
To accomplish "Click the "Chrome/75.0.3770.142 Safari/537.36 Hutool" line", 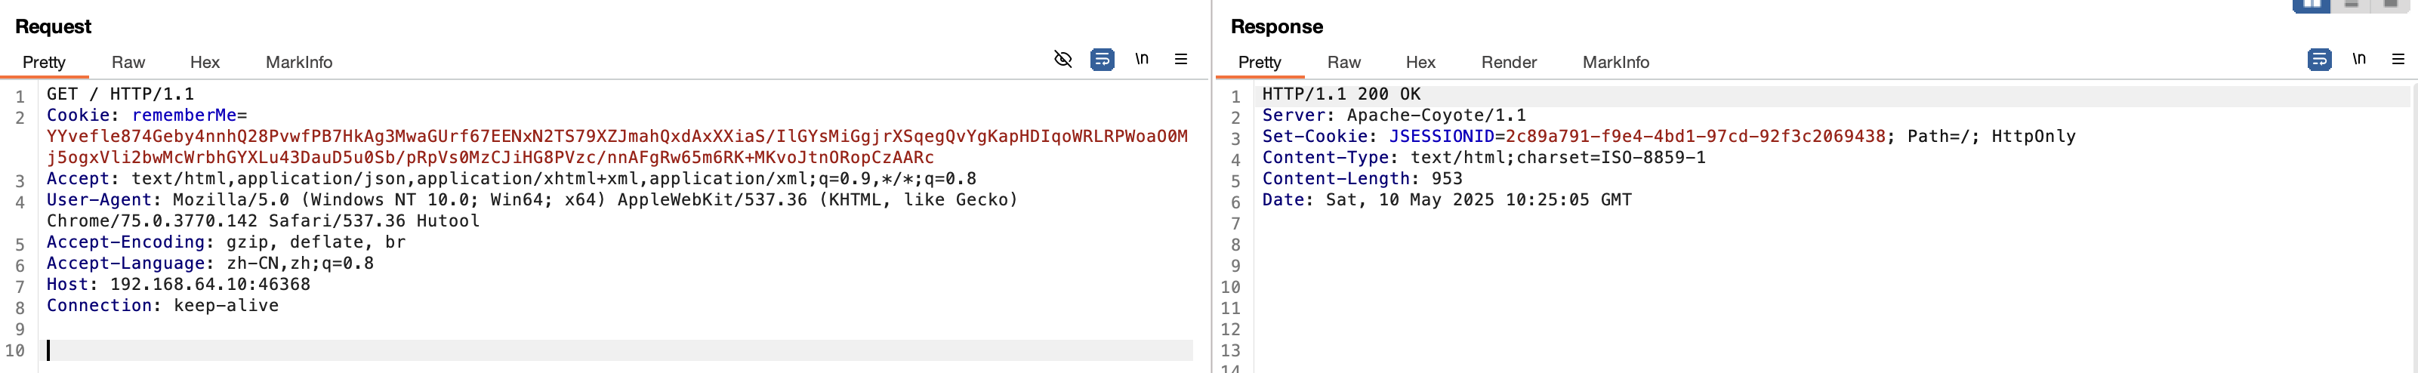I will coord(263,220).
